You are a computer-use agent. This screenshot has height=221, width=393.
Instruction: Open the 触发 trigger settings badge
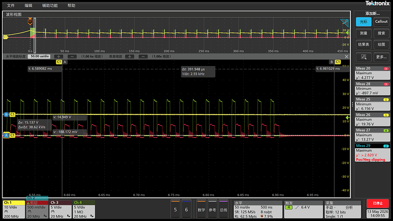303,209
